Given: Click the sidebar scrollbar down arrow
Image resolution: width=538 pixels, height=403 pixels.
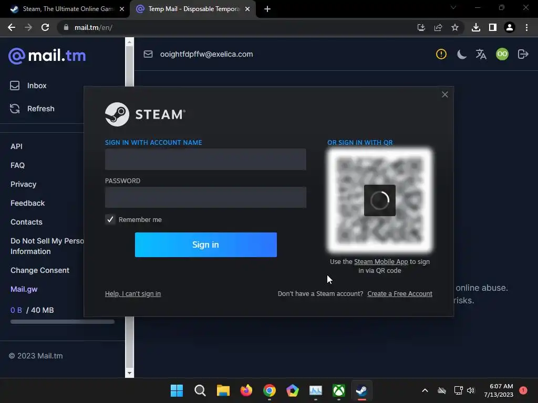Looking at the screenshot, I should point(129,373).
